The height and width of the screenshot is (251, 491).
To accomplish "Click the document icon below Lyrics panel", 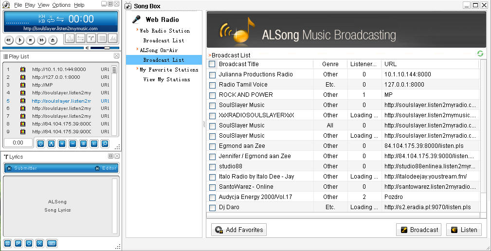I will (8, 243).
